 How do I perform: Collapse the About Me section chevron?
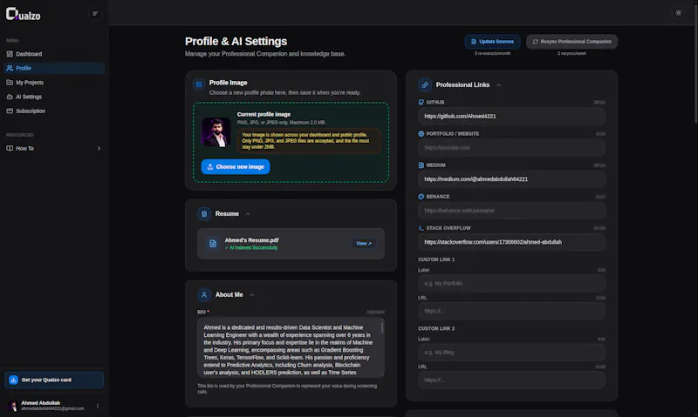[252, 295]
